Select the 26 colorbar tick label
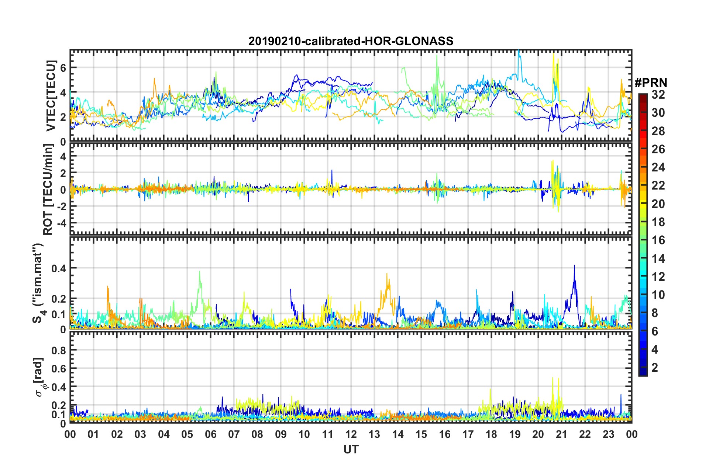The width and height of the screenshot is (702, 470). (658, 149)
